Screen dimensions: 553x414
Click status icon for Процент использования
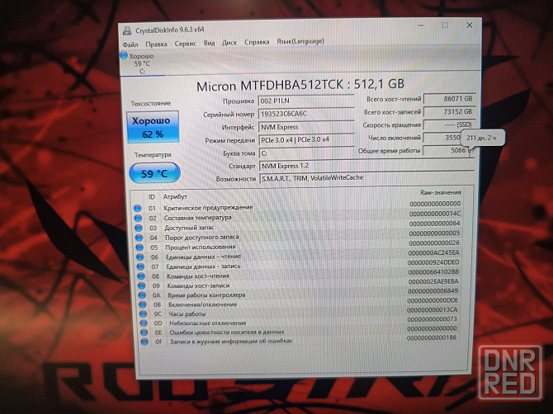(x=139, y=247)
